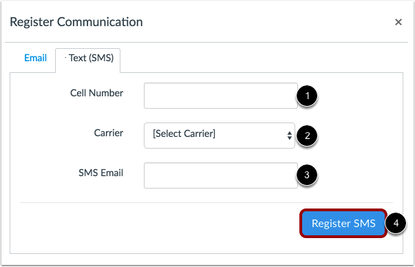
Task: Click the SMS Email label
Action: 101,173
